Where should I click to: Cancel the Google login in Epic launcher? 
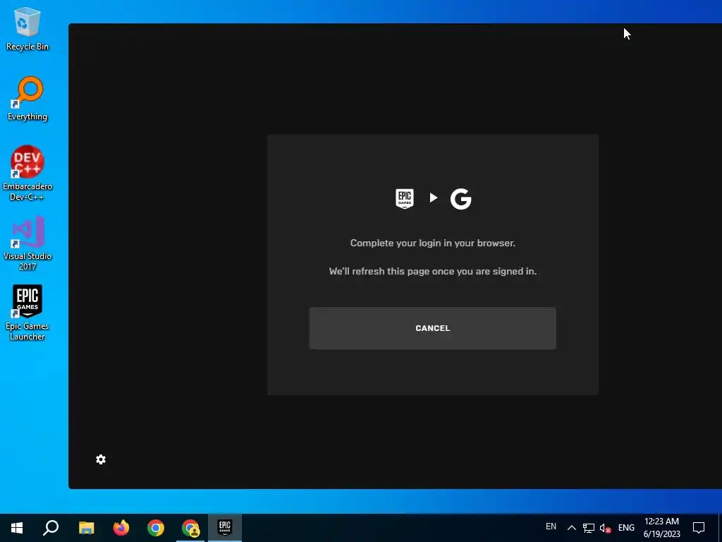click(x=432, y=328)
